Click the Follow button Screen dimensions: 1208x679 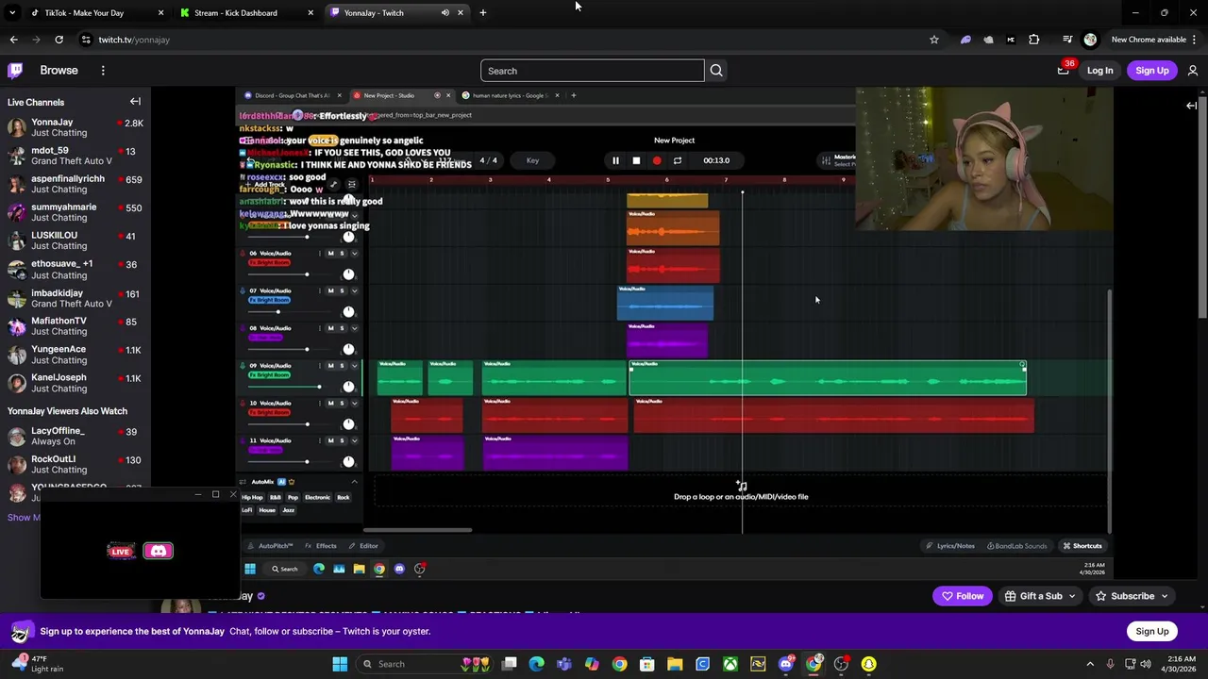pos(963,596)
